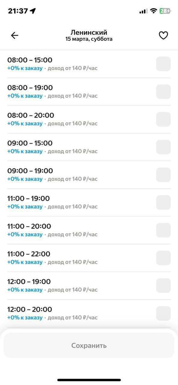This screenshot has width=178, height=385.
Task: Tap the Wi-Fi status icon
Action: coord(154,11)
